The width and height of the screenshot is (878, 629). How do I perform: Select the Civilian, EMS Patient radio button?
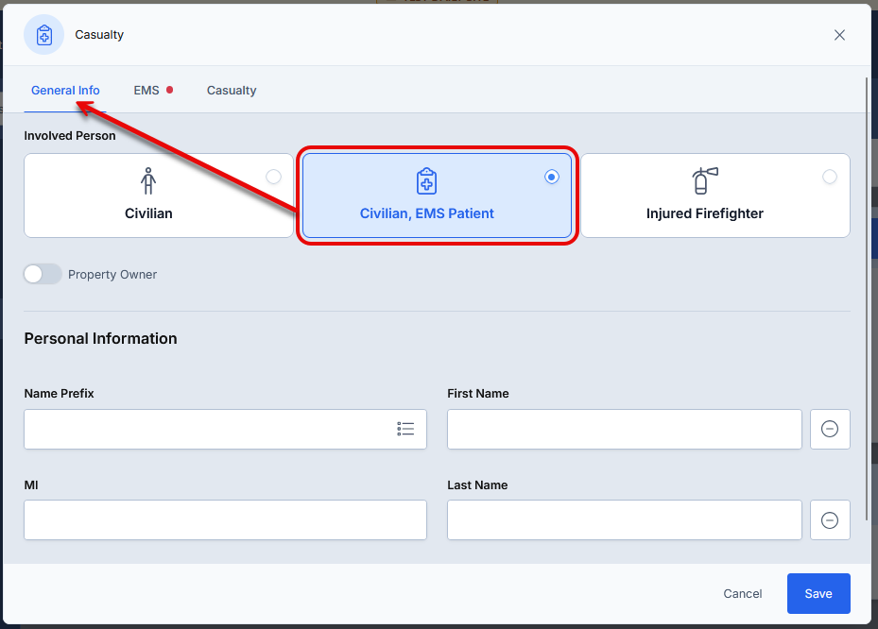(x=552, y=177)
